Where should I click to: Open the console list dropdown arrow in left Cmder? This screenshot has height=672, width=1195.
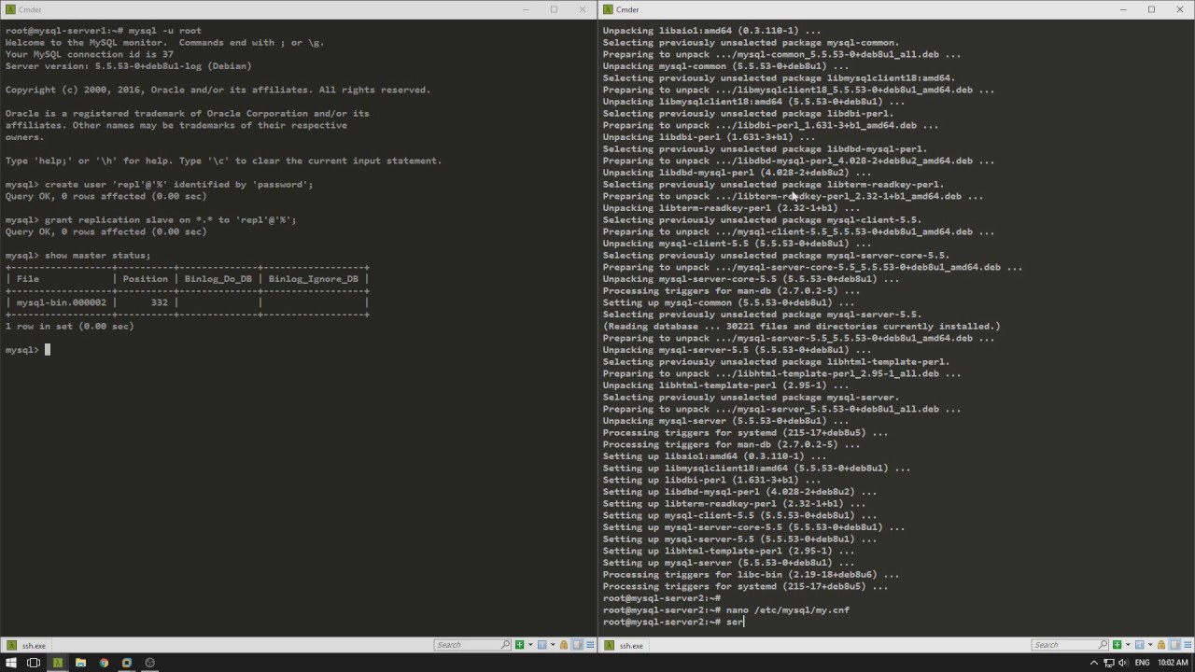553,645
